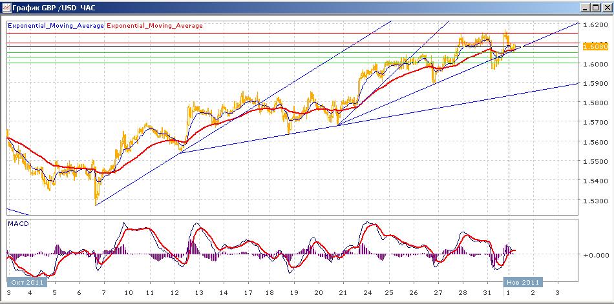Click date label 10 on the time axis
The image size is (614, 304).
[129, 292]
